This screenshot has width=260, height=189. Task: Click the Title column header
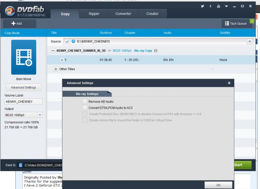[x=54, y=33]
